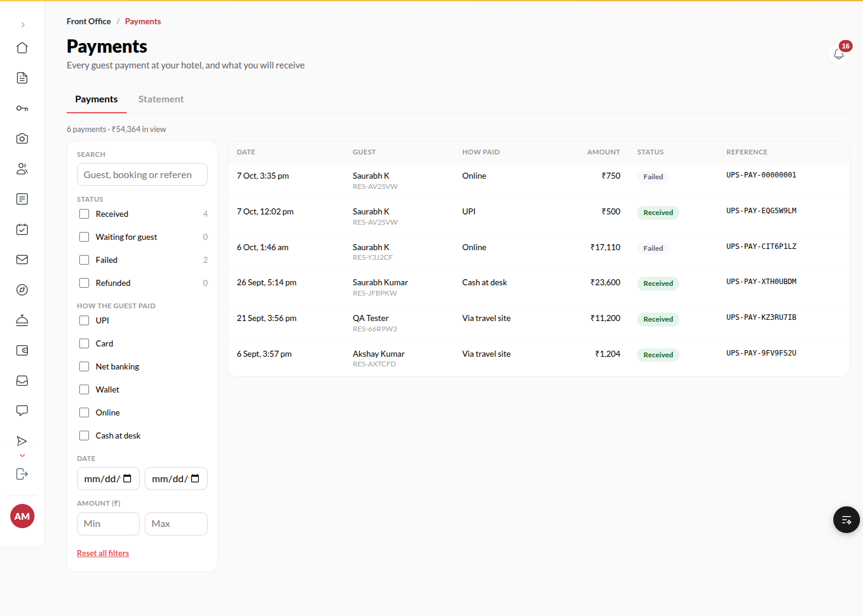Screen dimensions: 863x616
Task: Click the Min amount field
Action: point(108,524)
